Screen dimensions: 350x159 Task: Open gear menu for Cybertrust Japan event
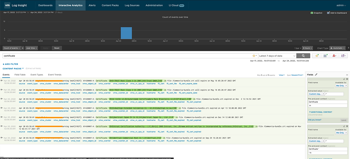tap(2, 117)
